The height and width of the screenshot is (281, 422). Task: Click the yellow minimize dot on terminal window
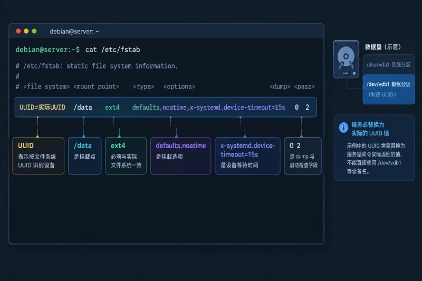(26, 31)
